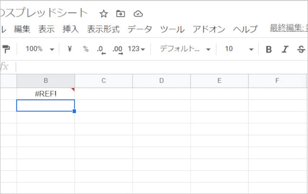This screenshot has width=308, height=194.
Task: Format as yen currency
Action: click(70, 49)
